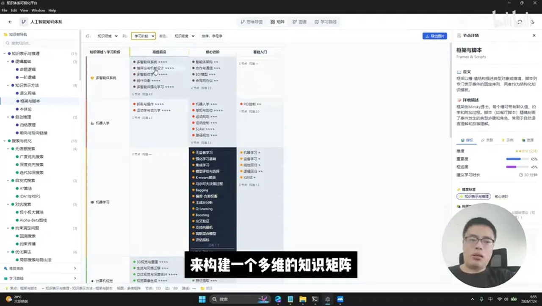Toggle dark mode moon icon
The width and height of the screenshot is (542, 306).
point(533,22)
